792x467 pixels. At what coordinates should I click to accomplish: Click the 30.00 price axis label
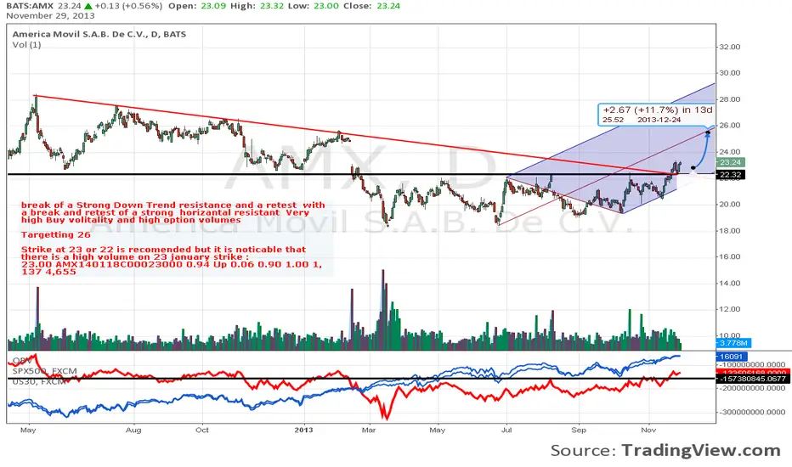tap(730, 73)
